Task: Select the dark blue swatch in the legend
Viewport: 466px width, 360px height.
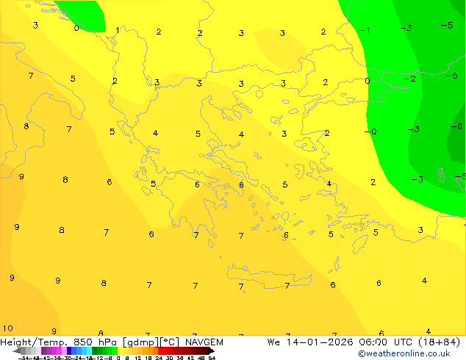Action: coord(69,350)
